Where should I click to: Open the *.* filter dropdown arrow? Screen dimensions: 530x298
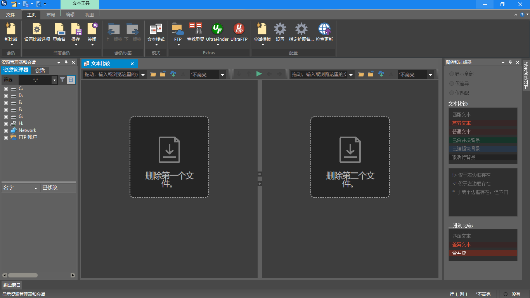(54, 80)
